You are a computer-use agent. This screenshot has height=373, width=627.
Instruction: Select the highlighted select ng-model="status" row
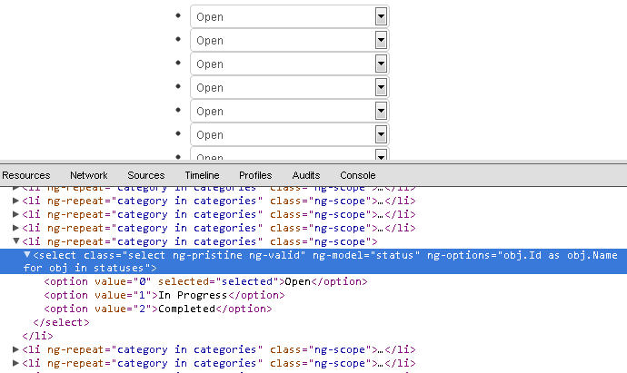tap(313, 261)
